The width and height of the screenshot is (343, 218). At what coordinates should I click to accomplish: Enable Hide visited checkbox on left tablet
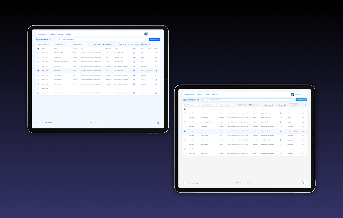coord(92,45)
